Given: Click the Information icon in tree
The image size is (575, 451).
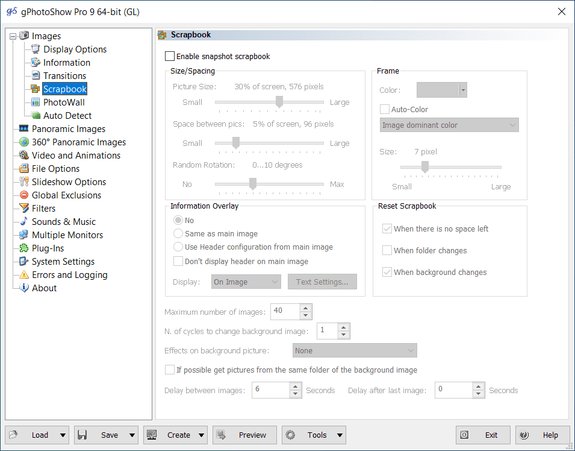Looking at the screenshot, I should click(36, 62).
